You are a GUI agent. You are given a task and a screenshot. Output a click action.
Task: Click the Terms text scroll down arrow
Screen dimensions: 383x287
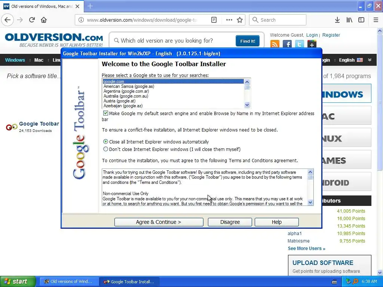point(310,202)
